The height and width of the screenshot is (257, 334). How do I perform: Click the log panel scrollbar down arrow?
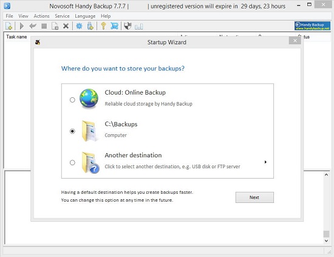click(326, 241)
